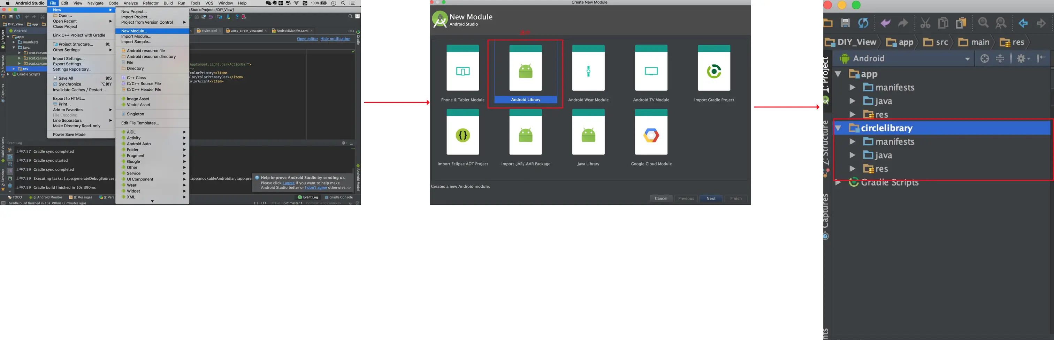This screenshot has height=340, width=1054.
Task: Click the Finish button in the dialog
Action: 736,199
